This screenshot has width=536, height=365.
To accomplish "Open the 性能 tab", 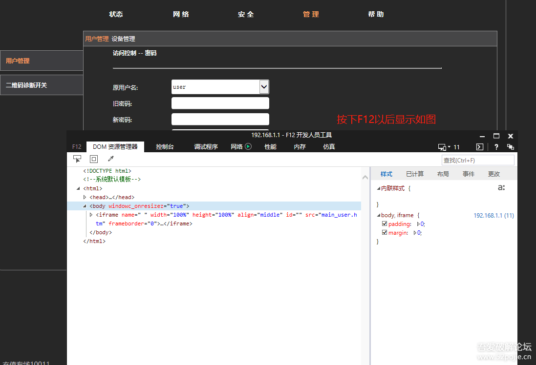I will point(270,147).
